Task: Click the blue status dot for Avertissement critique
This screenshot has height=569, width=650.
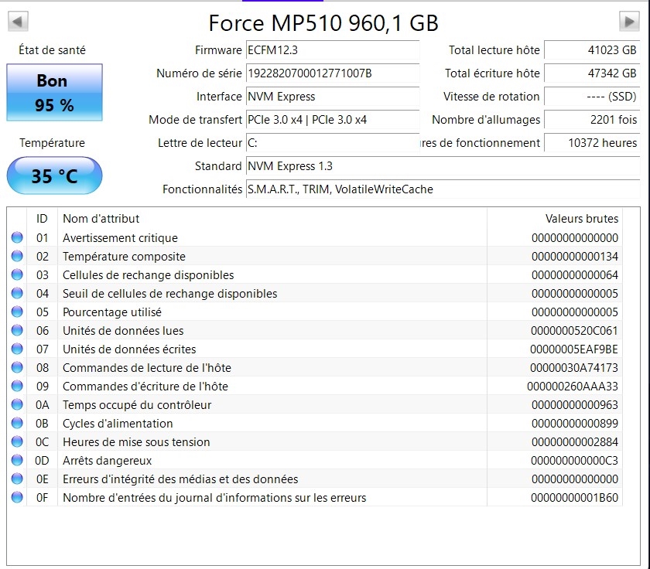Action: pos(17,237)
